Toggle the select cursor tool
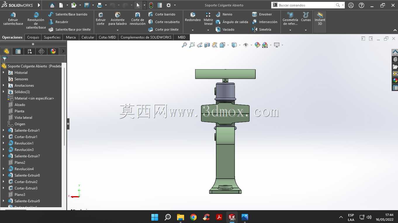This screenshot has width=398, height=223. click(138, 5)
